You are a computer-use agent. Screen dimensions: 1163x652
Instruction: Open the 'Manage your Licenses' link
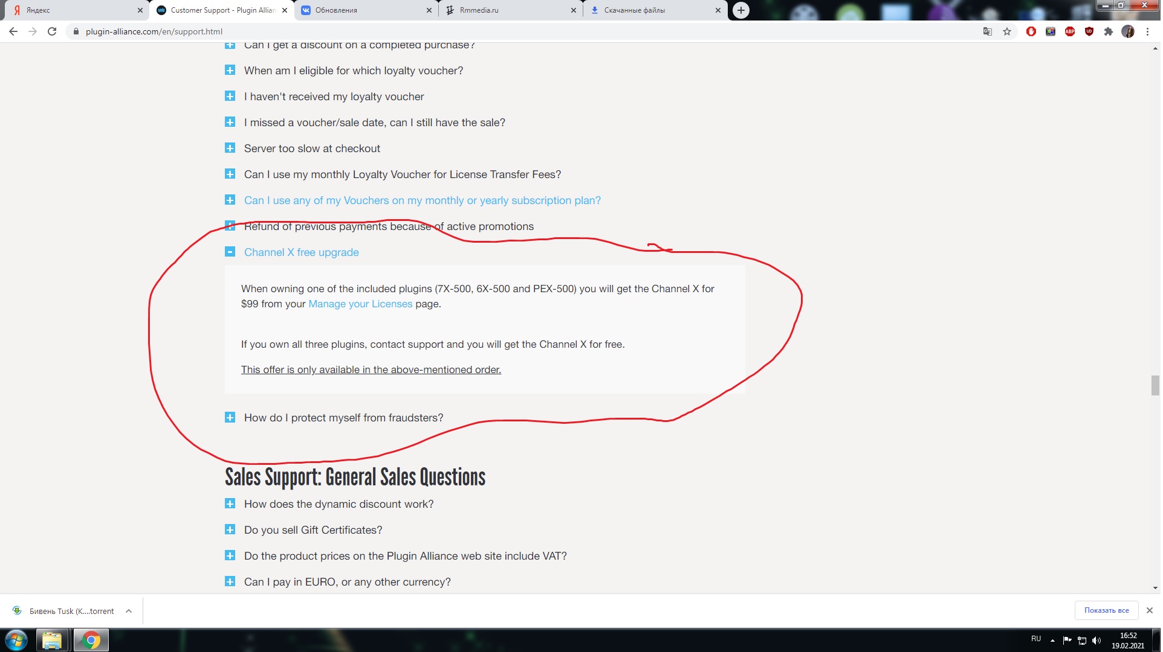click(361, 304)
